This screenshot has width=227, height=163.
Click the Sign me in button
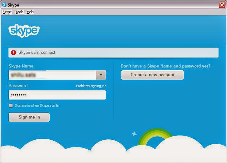29,117
